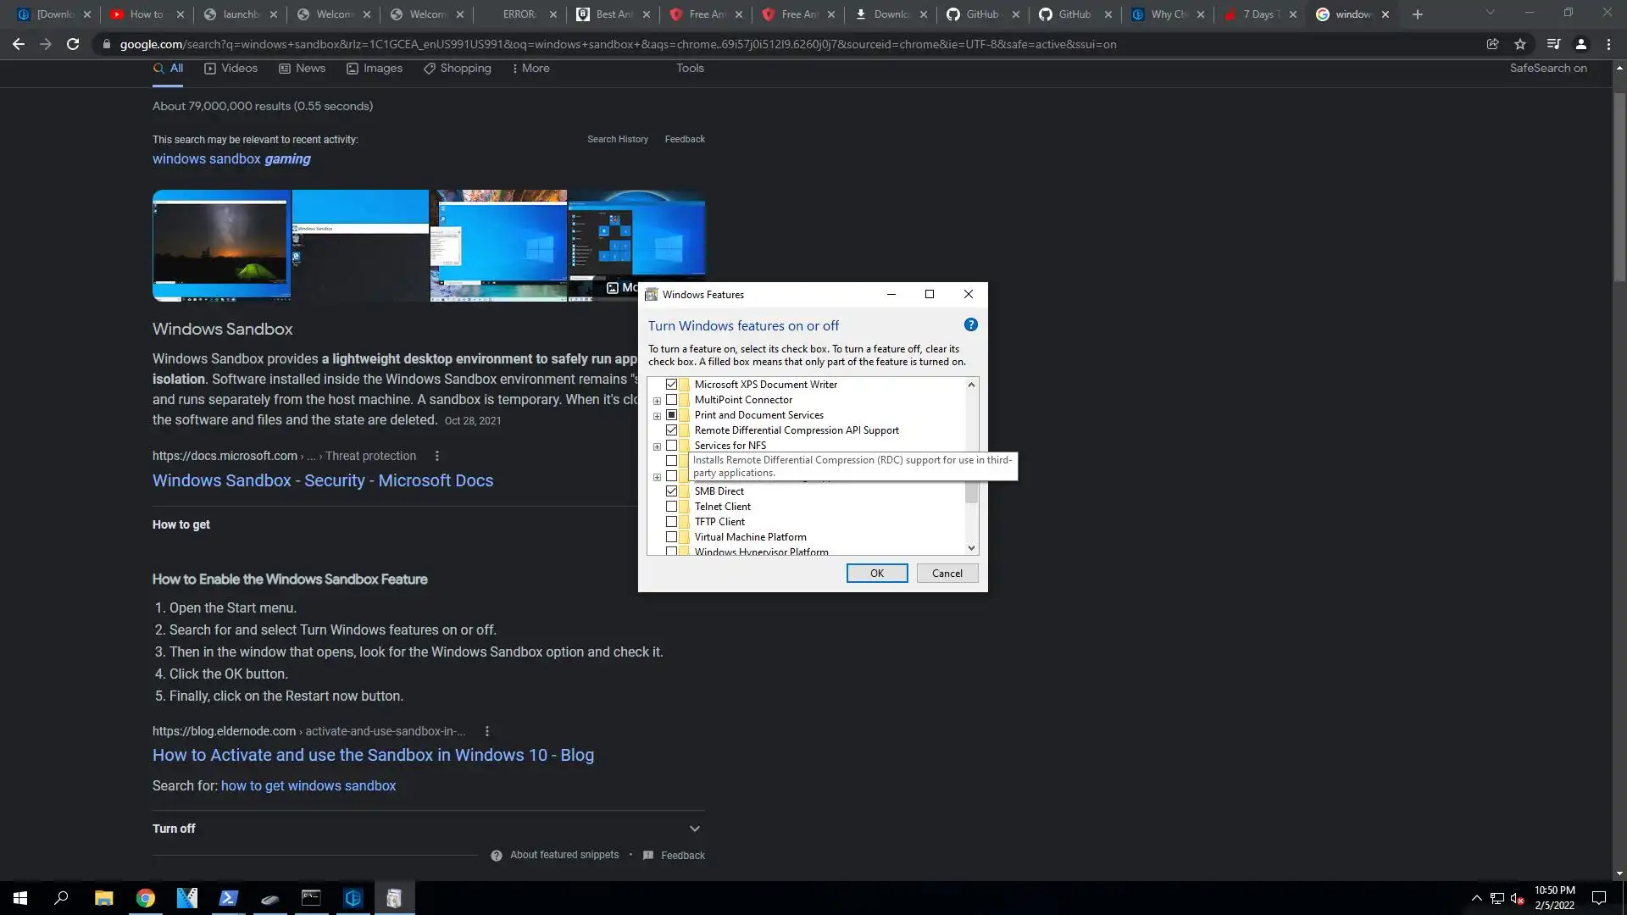The height and width of the screenshot is (915, 1627).
Task: Open the Chrome share page icon
Action: pos(1492,44)
